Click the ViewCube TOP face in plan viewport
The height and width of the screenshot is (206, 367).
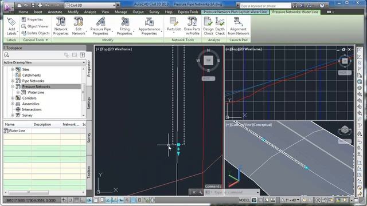tap(208, 61)
